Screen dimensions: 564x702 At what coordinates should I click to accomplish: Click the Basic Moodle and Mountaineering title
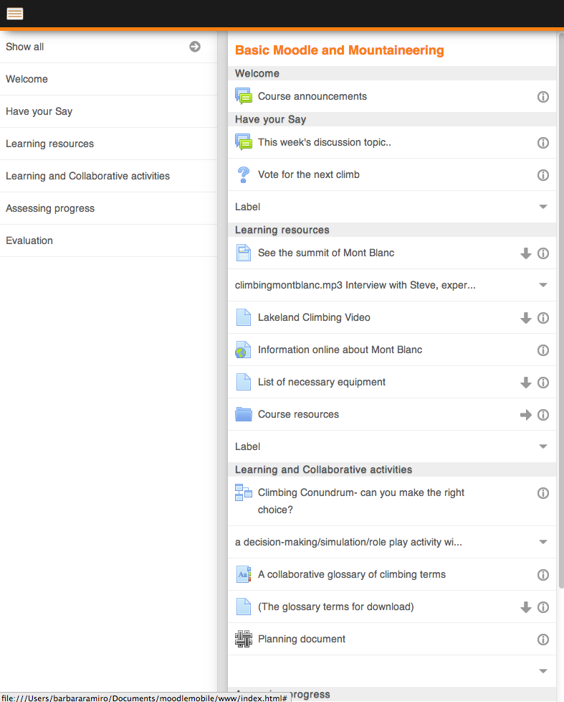pyautogui.click(x=339, y=50)
